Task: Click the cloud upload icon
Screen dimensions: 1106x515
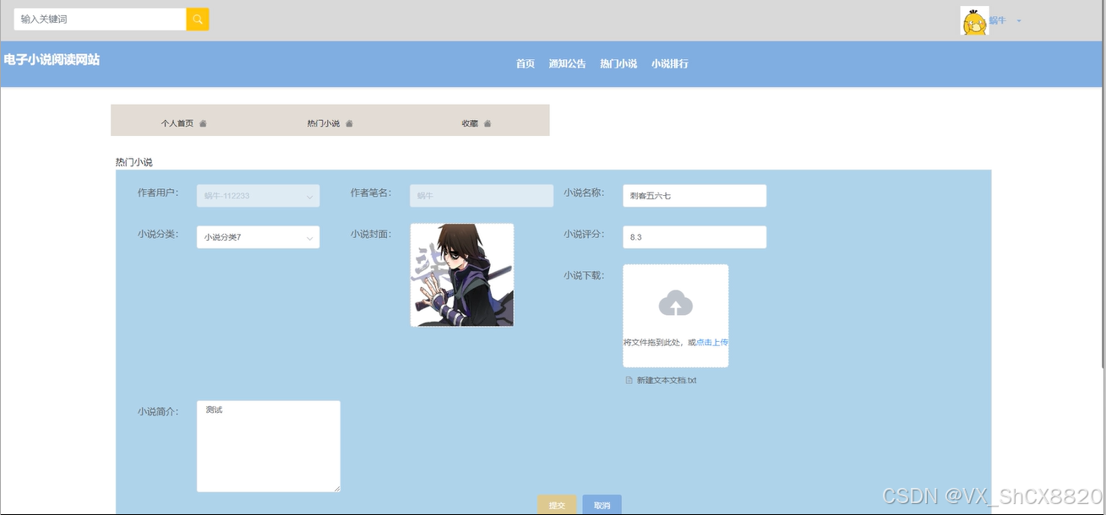Action: click(x=676, y=303)
